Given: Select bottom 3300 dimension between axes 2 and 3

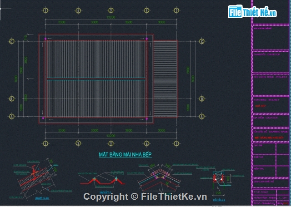Looking at the screenshot, I should pyautogui.click(x=95, y=130).
